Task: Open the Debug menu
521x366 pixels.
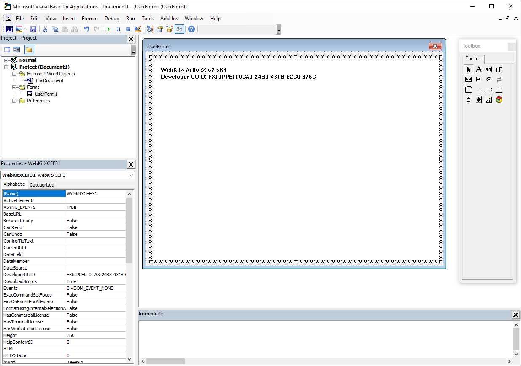Action: click(x=112, y=19)
